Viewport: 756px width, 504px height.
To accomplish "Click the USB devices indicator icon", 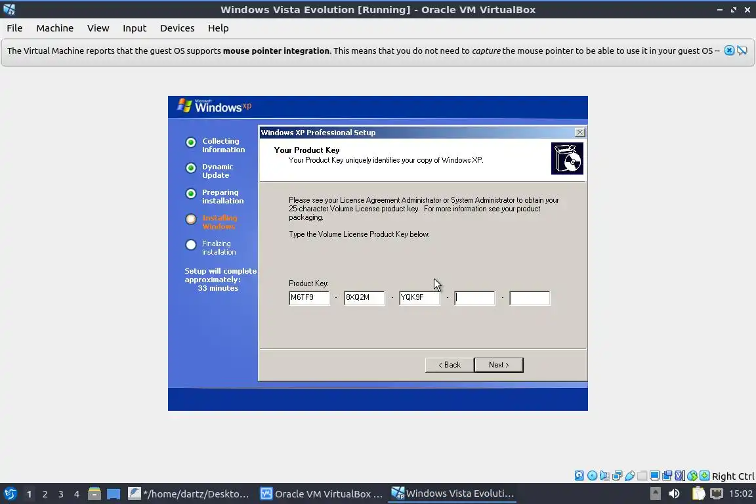I will pos(630,476).
